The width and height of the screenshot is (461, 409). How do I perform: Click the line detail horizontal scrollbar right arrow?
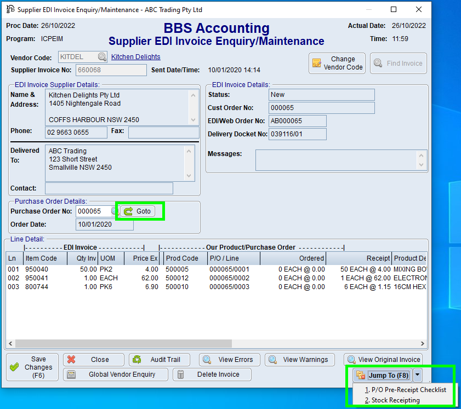click(x=422, y=343)
